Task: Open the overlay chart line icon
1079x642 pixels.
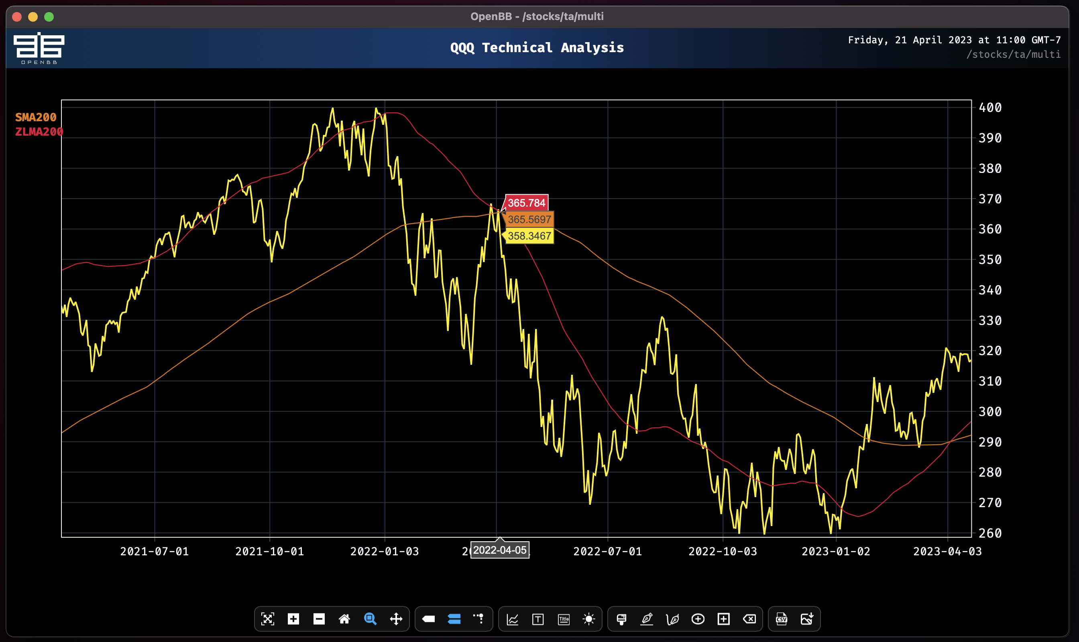Action: tap(513, 619)
